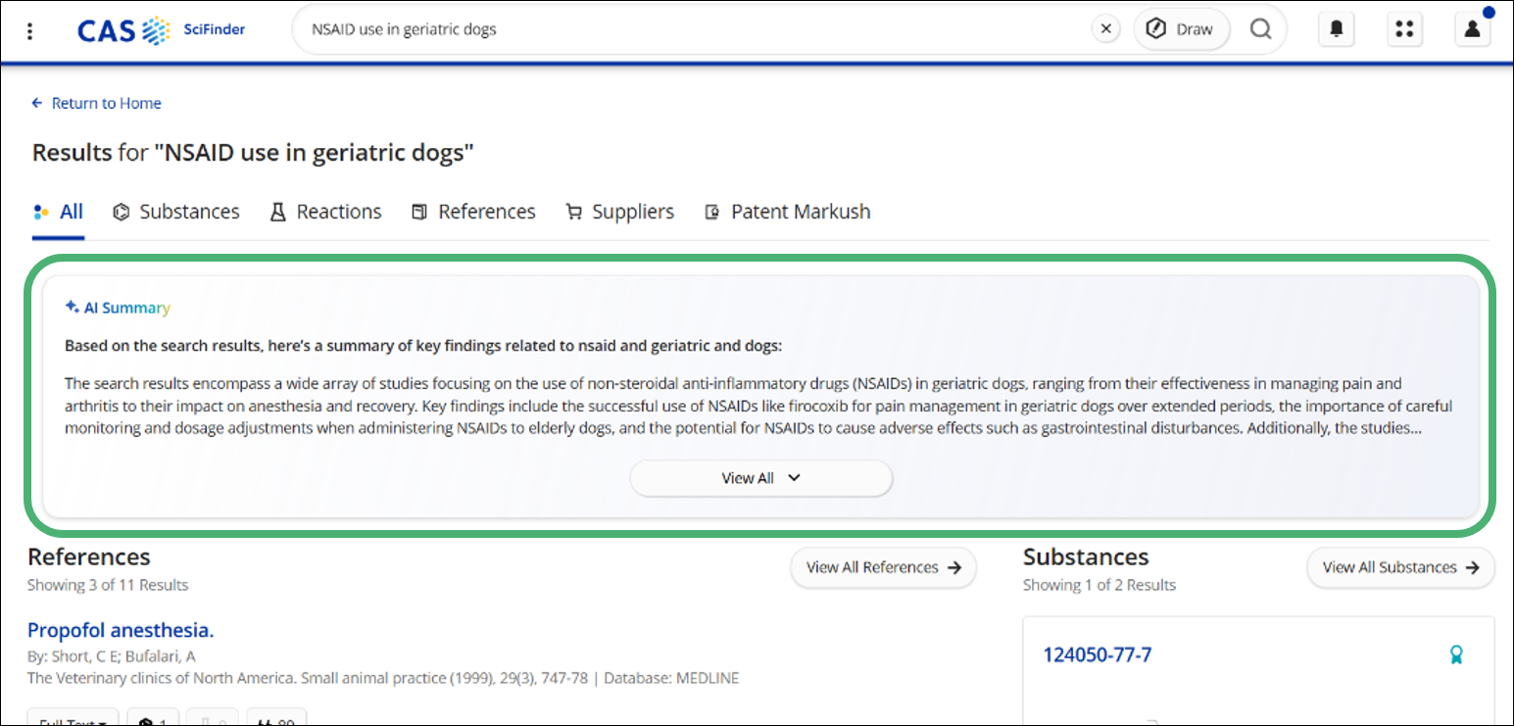The height and width of the screenshot is (726, 1514).
Task: Click the AI Summary heading
Action: (118, 308)
